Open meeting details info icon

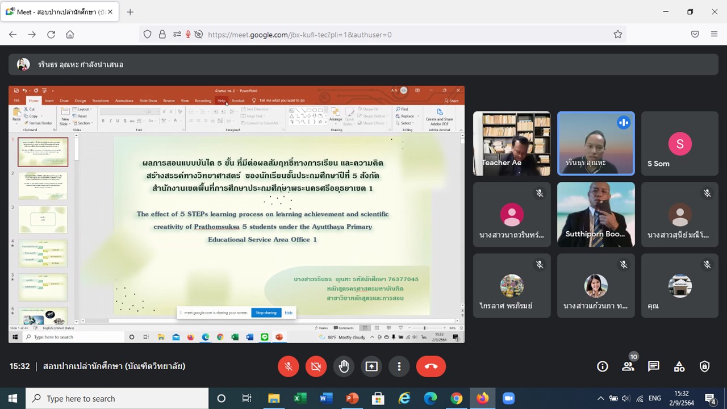[603, 366]
